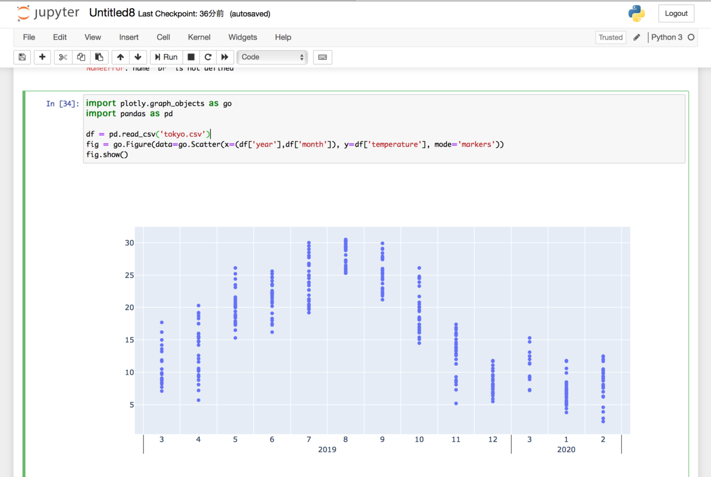This screenshot has height=477, width=711.
Task: Restart the kernel with circular arrow
Action: click(208, 57)
